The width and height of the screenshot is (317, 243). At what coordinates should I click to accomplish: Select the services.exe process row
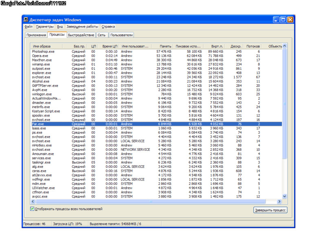click(156, 158)
